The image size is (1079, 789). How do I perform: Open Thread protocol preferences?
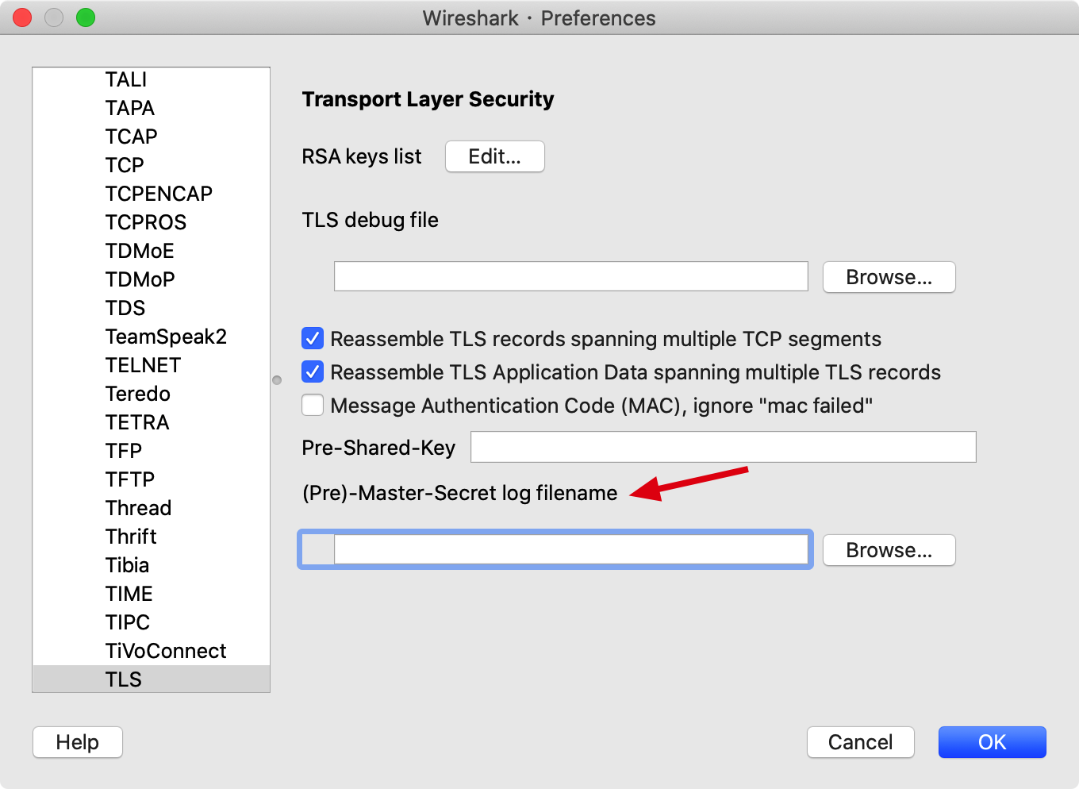click(151, 508)
